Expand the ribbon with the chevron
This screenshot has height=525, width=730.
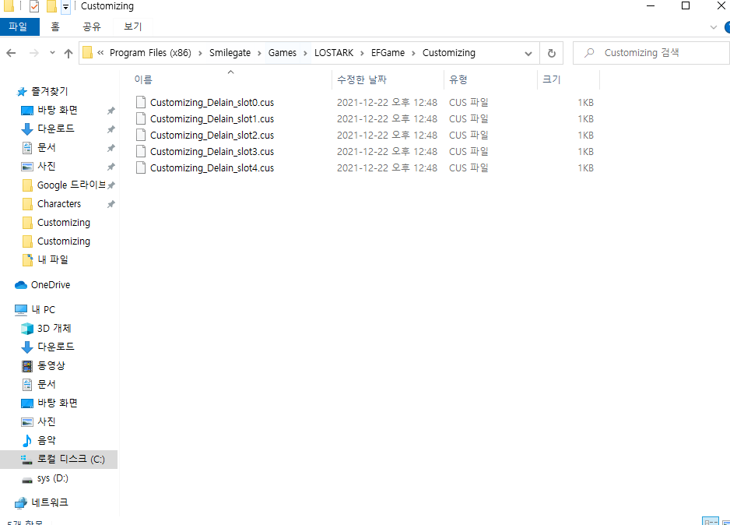714,27
